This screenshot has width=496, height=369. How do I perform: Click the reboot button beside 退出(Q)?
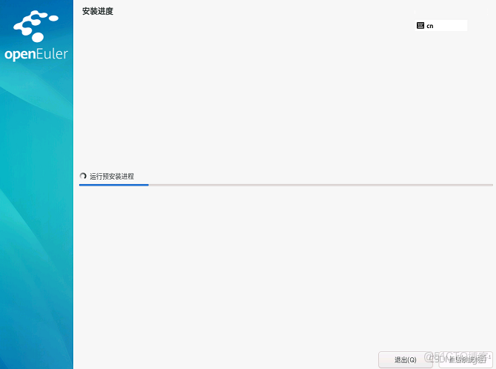click(x=466, y=359)
